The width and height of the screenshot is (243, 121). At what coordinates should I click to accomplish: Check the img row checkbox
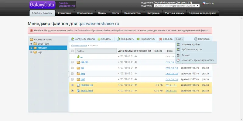(x=72, y=74)
